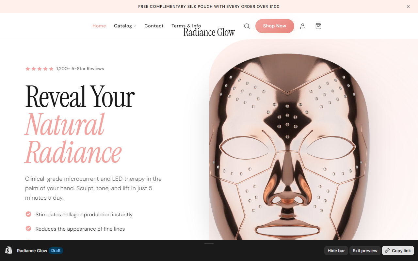The image size is (418, 261).
Task: Click the Draft status badge
Action: [x=56, y=251]
